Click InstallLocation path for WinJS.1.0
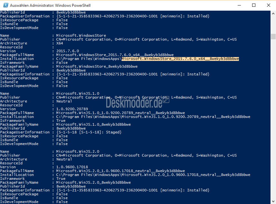The width and height of the screenshot is (276, 204). coord(153,117)
